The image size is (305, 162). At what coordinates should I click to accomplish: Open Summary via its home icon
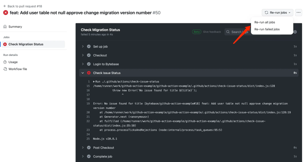click(x=5, y=27)
